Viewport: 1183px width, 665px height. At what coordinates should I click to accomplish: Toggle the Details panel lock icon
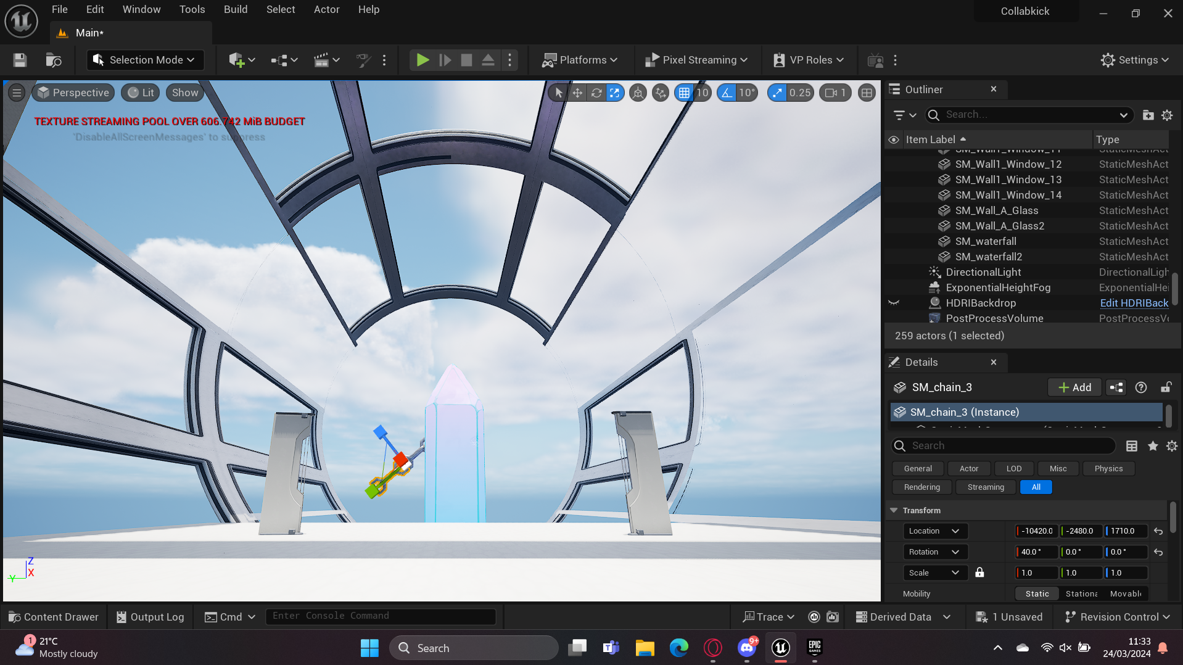click(x=1166, y=387)
